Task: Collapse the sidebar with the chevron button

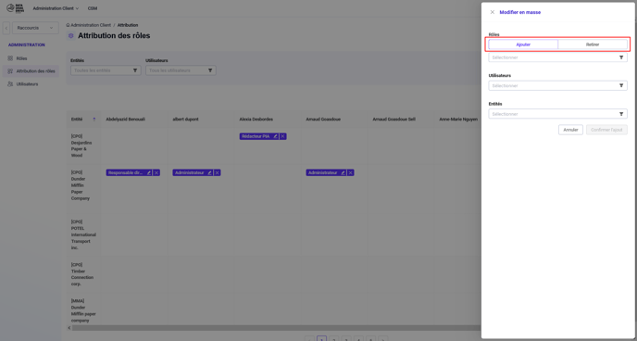Action: click(x=6, y=28)
